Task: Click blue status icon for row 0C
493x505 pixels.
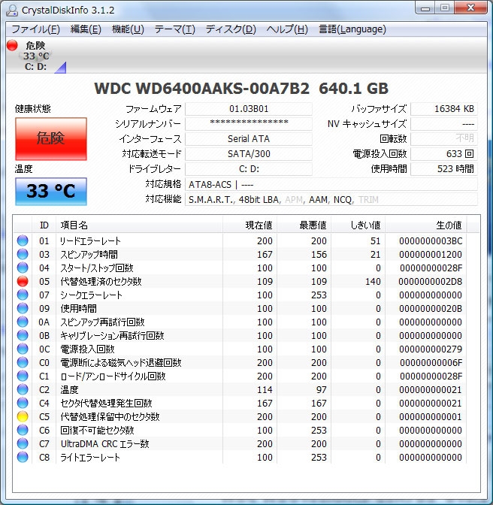Action: (23, 349)
